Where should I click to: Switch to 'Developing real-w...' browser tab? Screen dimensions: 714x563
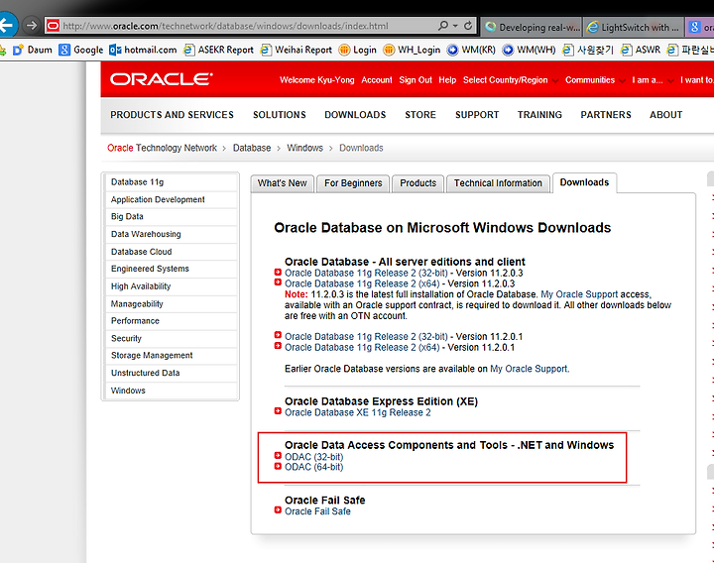[x=532, y=27]
